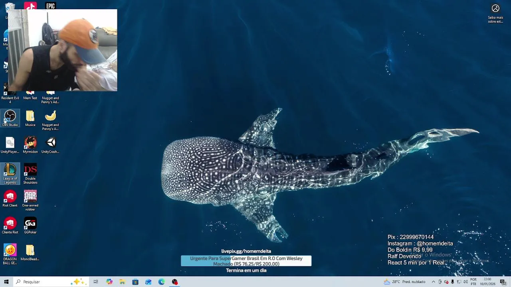The height and width of the screenshot is (287, 511).
Task: Open the UnityPlayer file icon
Action: coord(10,145)
